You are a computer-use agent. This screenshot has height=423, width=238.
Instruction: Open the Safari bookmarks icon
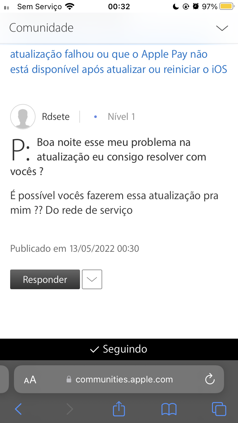coord(169,409)
